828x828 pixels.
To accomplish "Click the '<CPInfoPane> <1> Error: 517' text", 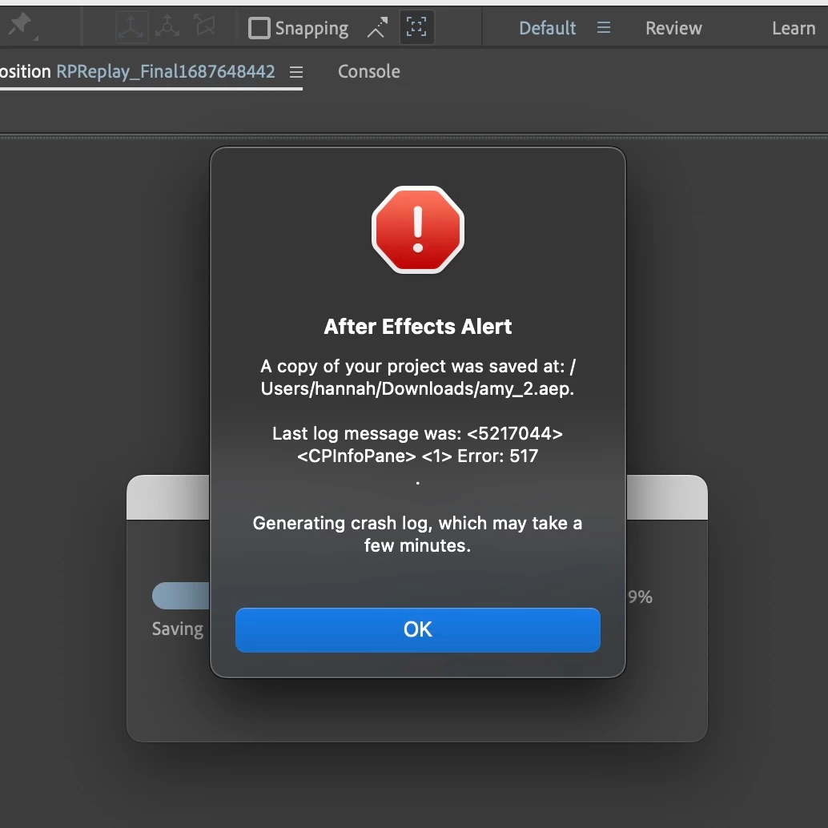I will (417, 456).
